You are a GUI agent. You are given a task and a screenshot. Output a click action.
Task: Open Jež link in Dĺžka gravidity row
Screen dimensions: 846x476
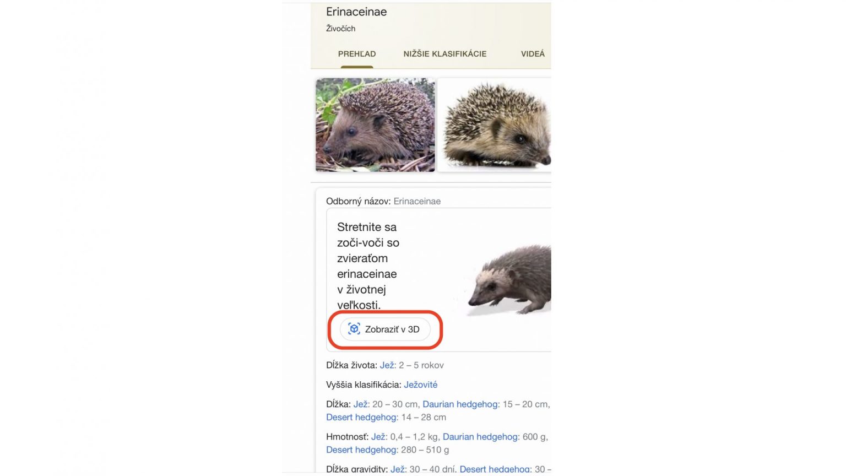(x=398, y=469)
